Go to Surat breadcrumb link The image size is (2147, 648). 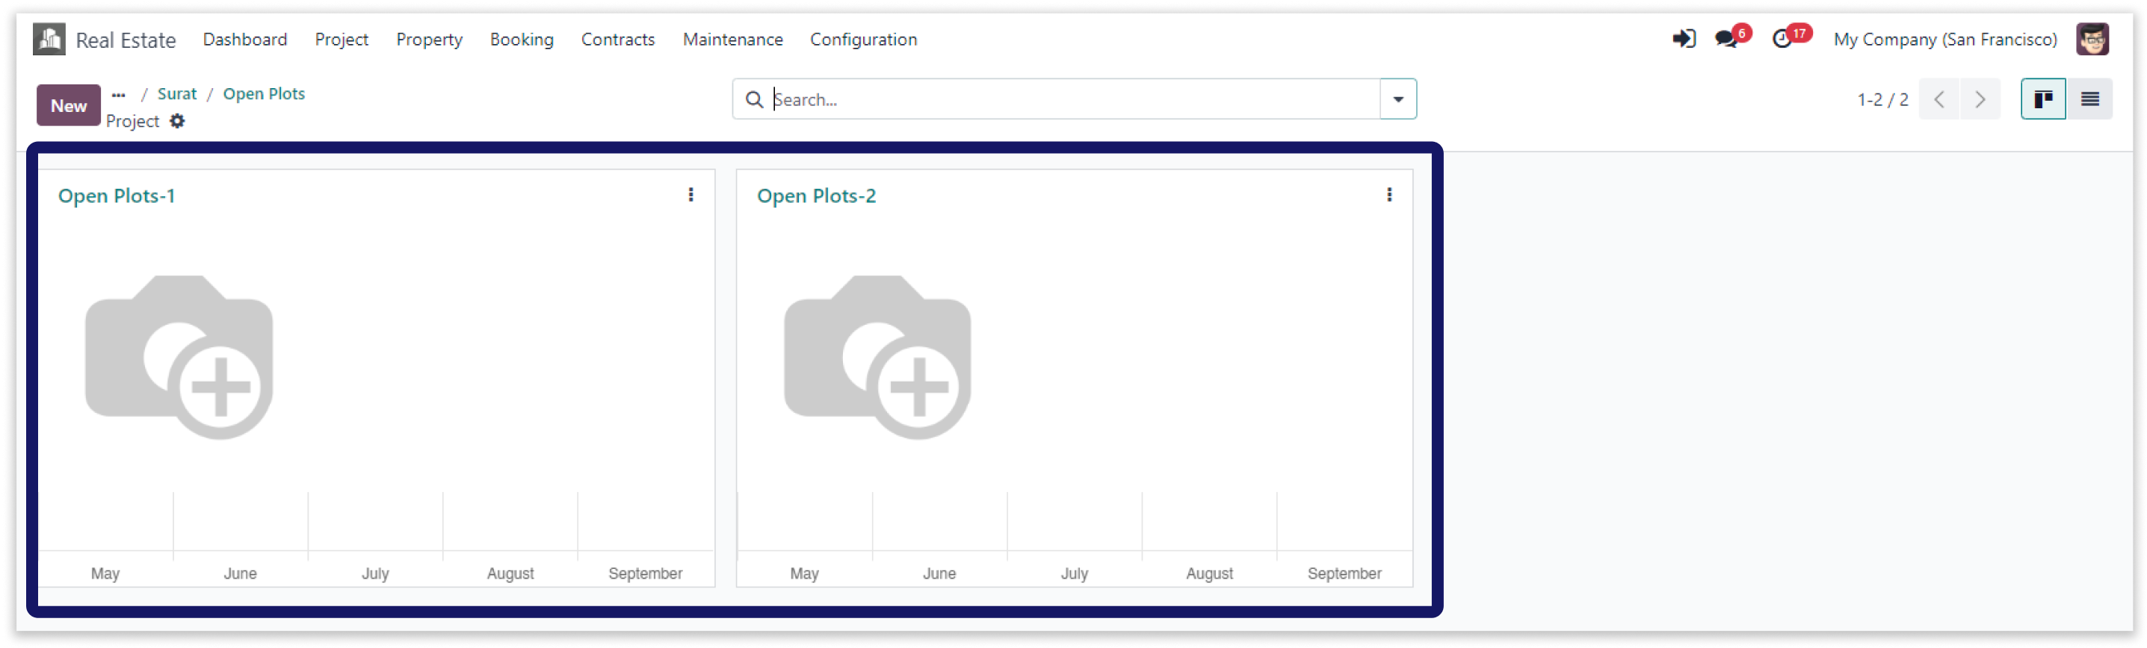tap(176, 94)
